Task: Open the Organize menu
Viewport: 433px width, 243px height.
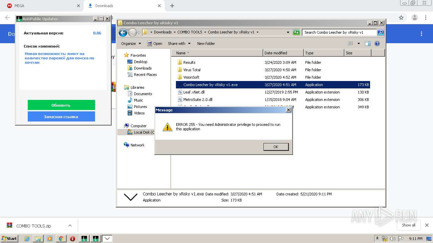Action: (x=131, y=44)
